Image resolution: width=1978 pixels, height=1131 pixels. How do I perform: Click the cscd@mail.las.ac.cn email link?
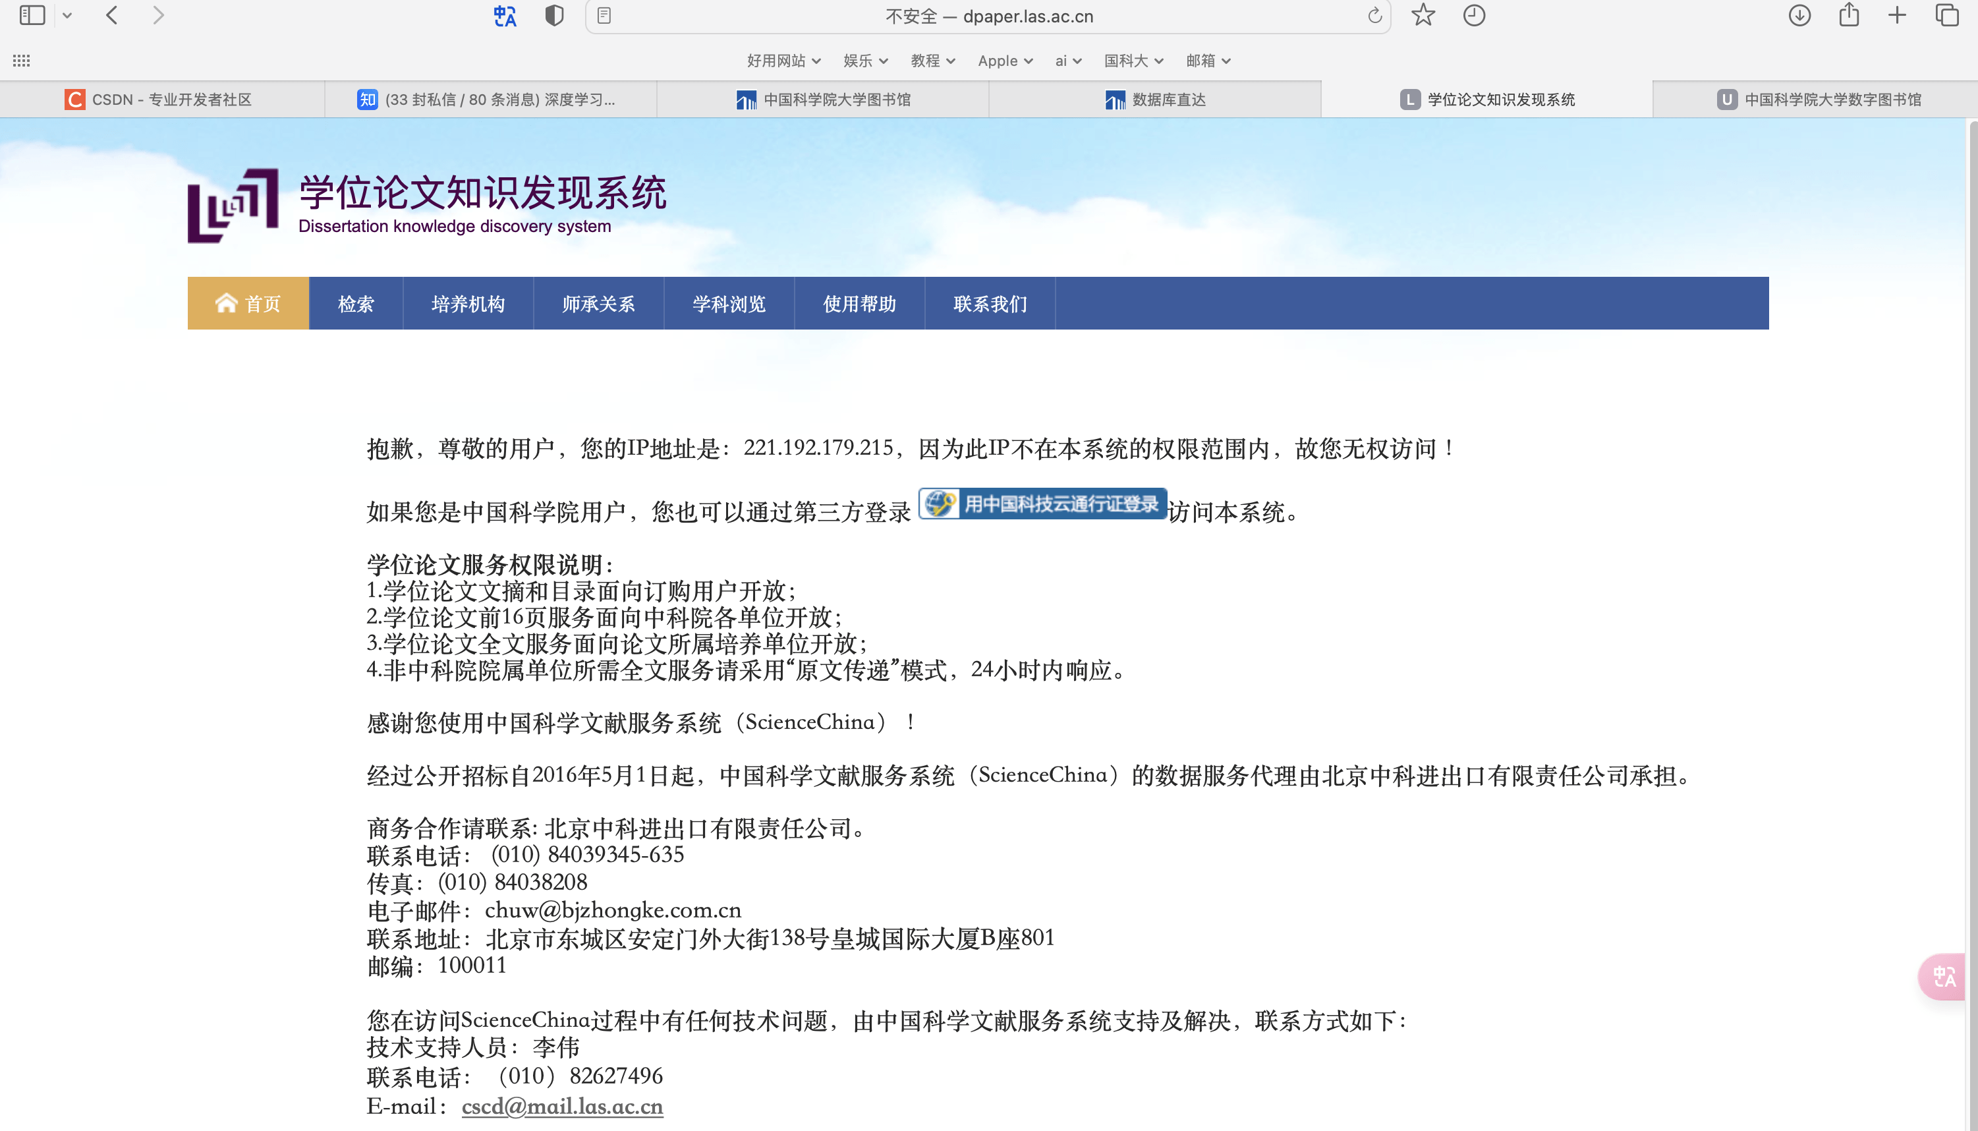point(562,1105)
